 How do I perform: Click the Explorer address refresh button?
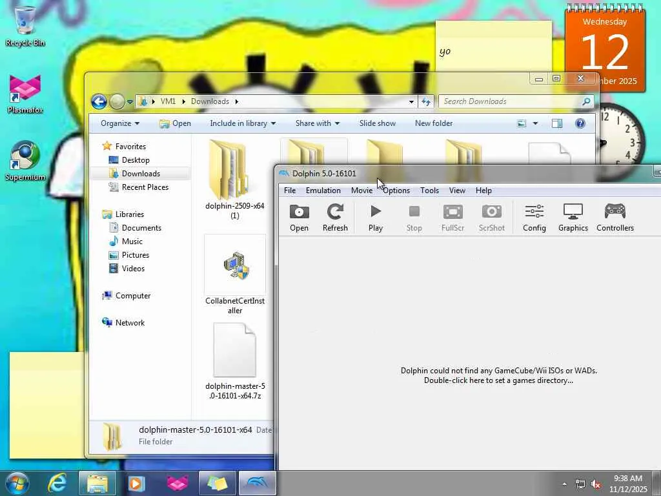pyautogui.click(x=426, y=101)
